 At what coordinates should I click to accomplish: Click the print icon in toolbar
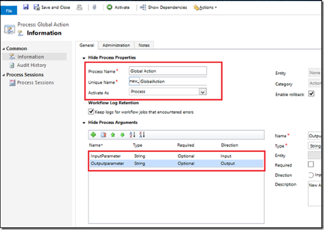[80, 7]
